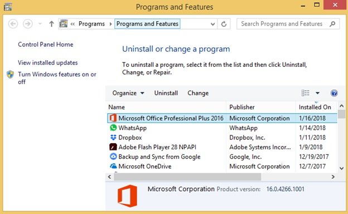Click the green WhatsApp icon
348x214 pixels.
(113, 128)
